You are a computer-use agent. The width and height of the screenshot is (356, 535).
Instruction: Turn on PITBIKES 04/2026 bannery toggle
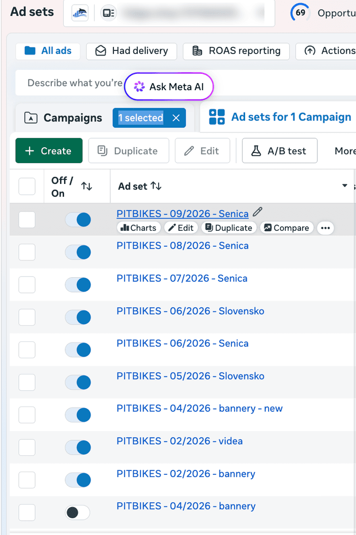tap(78, 513)
